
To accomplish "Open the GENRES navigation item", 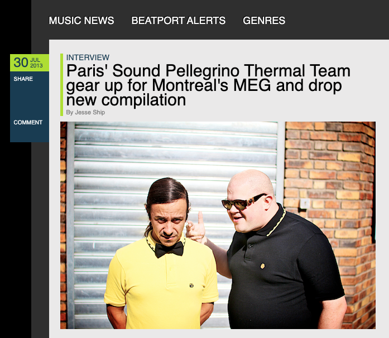I will [264, 20].
